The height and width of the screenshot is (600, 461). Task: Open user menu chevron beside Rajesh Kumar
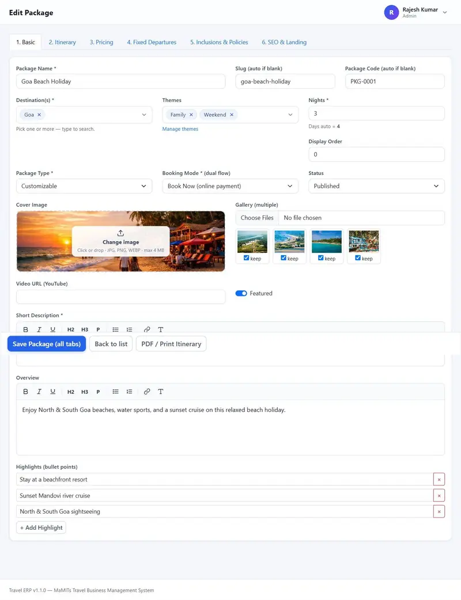pyautogui.click(x=445, y=12)
